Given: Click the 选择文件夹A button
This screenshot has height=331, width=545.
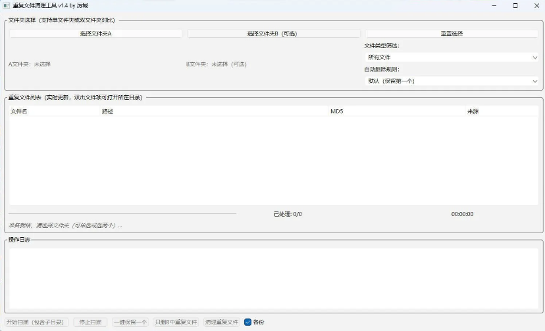Looking at the screenshot, I should (x=95, y=33).
